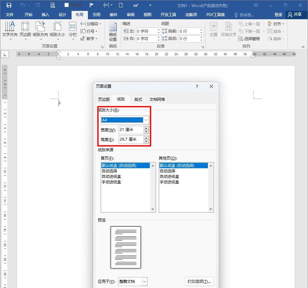308x288 pixels.
Task: Click the Save icon in quick access toolbar
Action: [9, 5]
